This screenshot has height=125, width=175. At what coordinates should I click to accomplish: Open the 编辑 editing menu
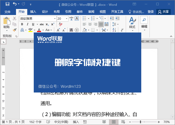pos(144,23)
